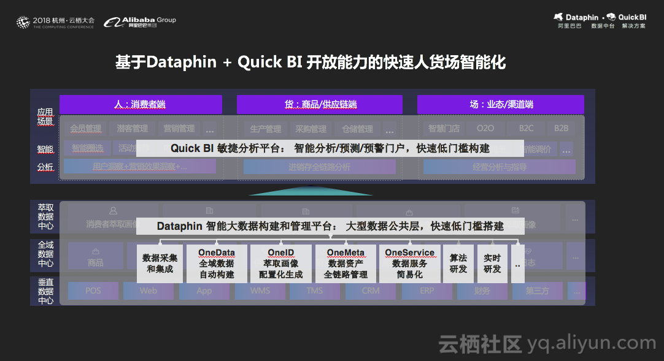Image resolution: width=664 pixels, height=361 pixels.
Task: Click the Quick BI 敏捷分析平台 banner
Action: coord(330,148)
